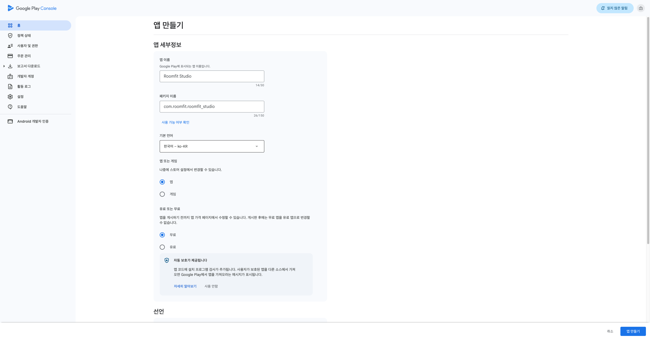Open Android 개발자 인증 menu item
Screen dimensions: 650x340
tap(33, 121)
